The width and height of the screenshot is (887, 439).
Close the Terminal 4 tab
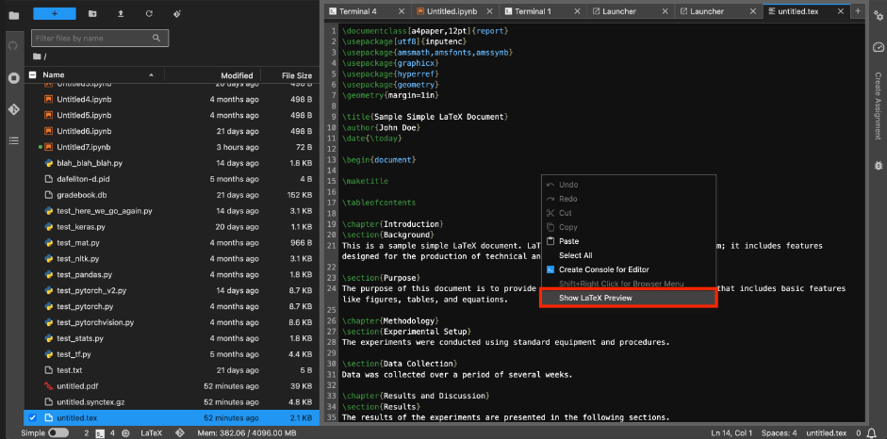point(402,11)
